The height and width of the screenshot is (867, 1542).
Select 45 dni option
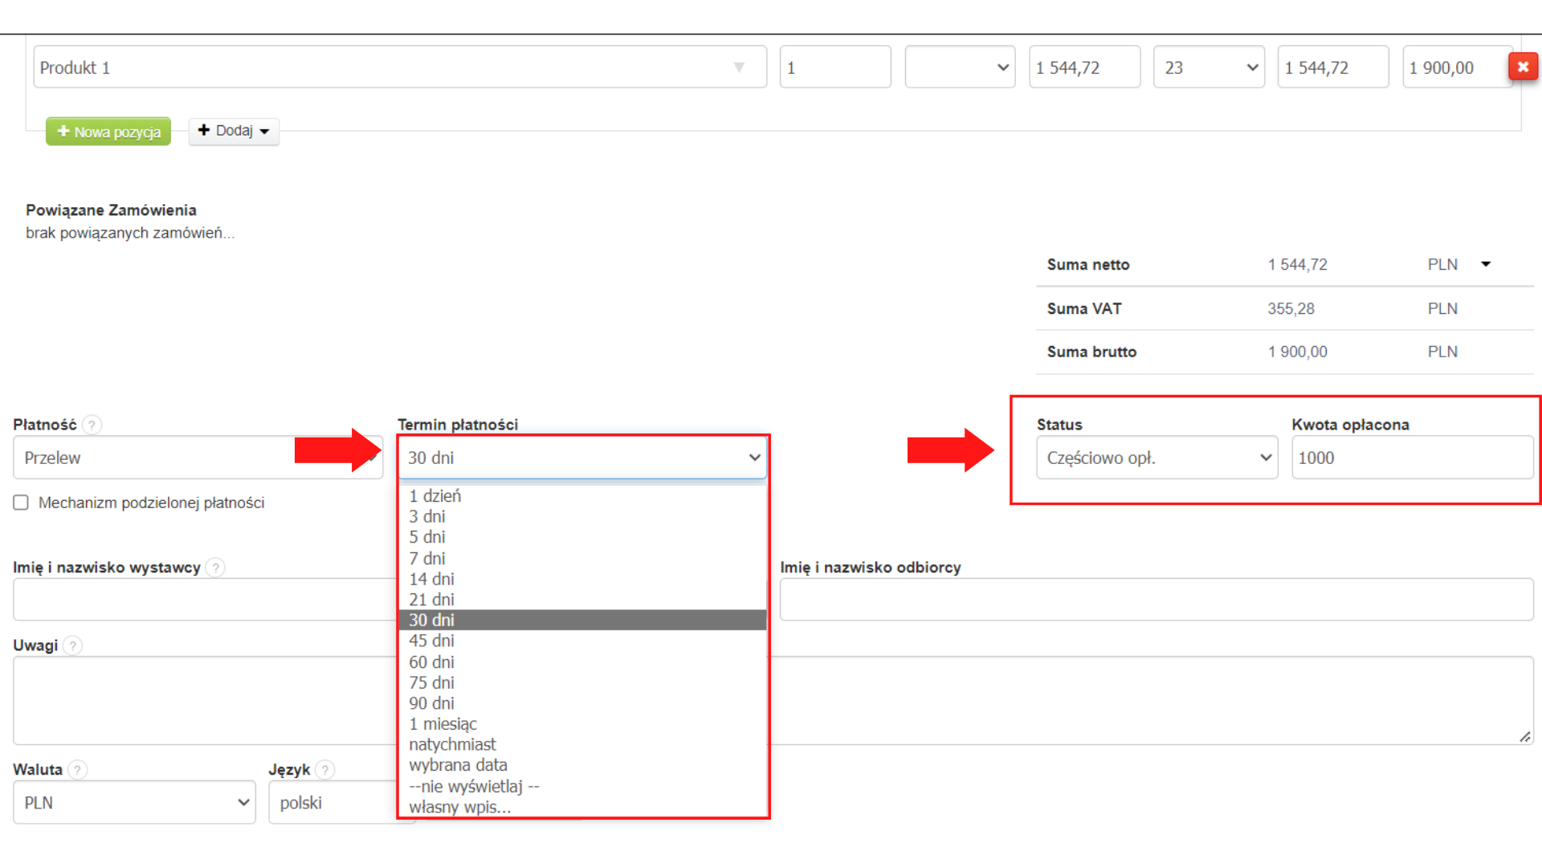(x=583, y=641)
